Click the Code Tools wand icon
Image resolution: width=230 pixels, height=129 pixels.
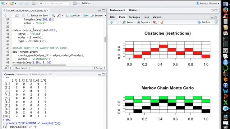[x=59, y=15]
